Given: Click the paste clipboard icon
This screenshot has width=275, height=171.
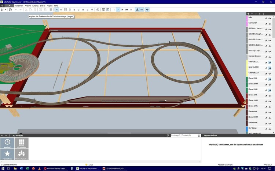Looking at the screenshot, I should 35,9.
